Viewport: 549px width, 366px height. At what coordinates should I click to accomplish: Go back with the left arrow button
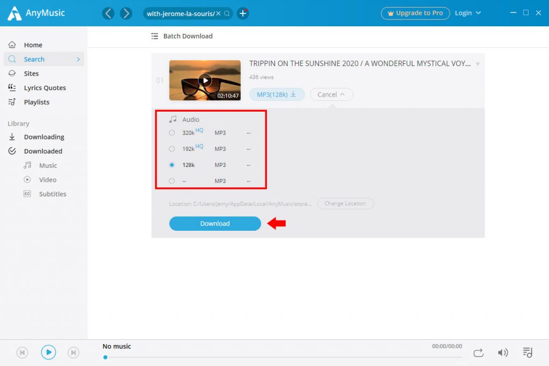point(108,13)
